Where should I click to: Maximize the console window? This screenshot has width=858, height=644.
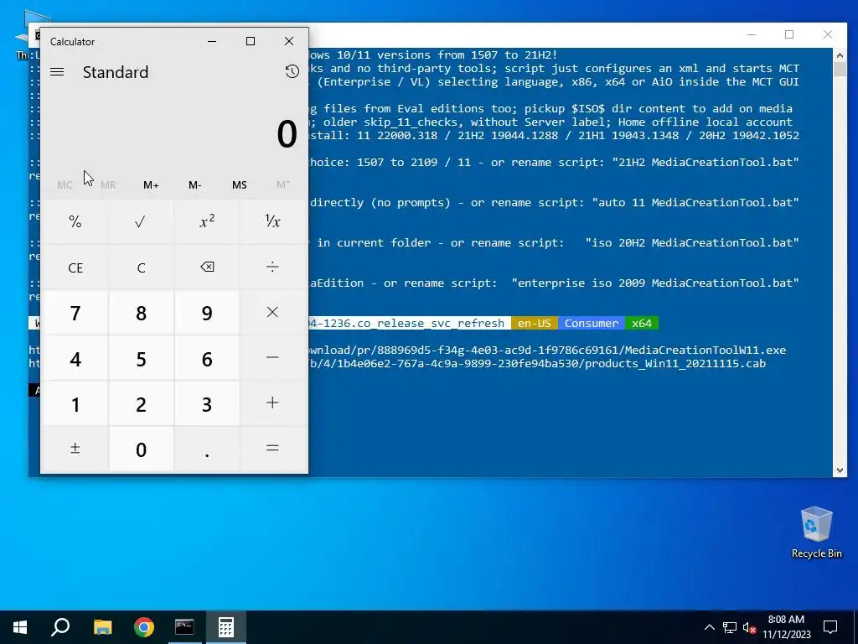tap(789, 34)
